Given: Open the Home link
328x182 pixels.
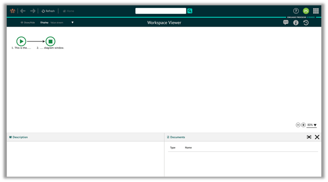Looking at the screenshot, I should pyautogui.click(x=68, y=11).
